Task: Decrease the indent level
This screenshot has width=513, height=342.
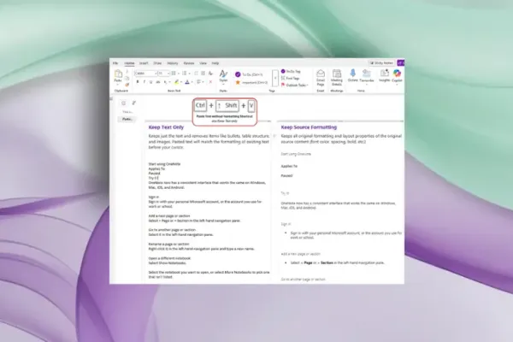Action: tap(196, 74)
